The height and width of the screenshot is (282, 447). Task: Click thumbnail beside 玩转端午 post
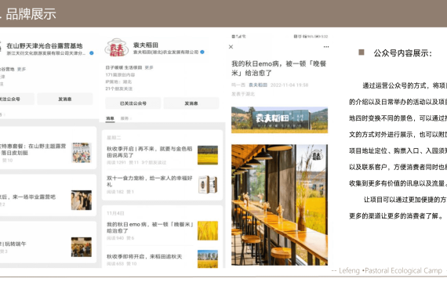82,247
